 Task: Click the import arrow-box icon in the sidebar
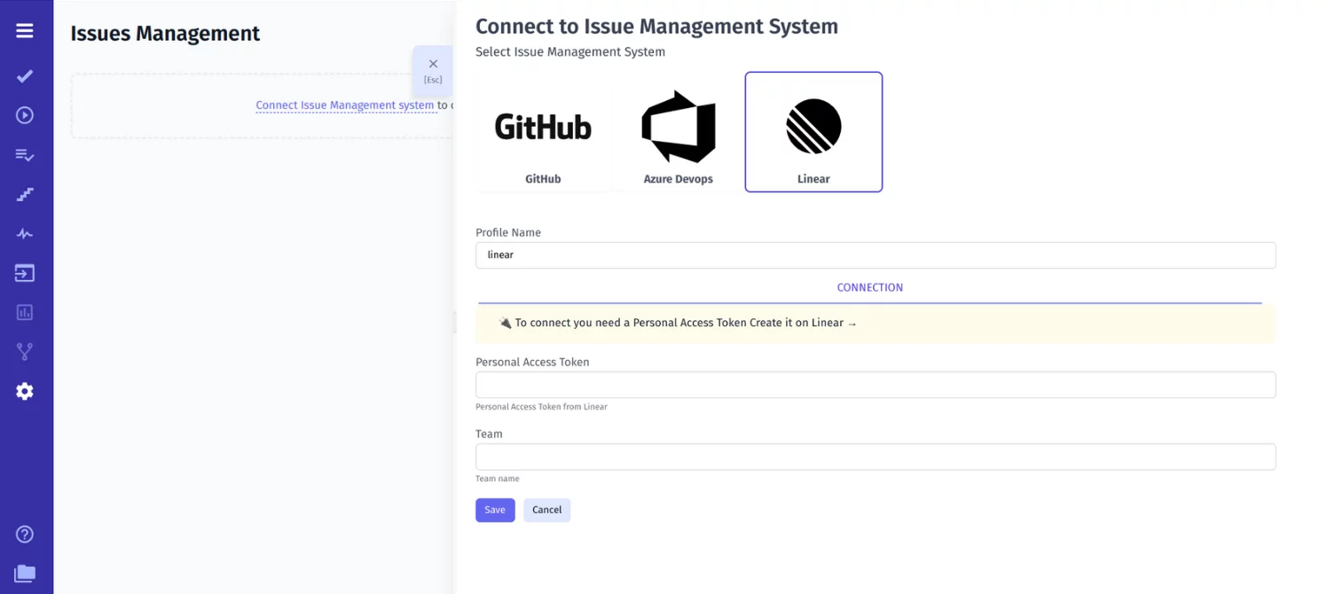click(25, 273)
